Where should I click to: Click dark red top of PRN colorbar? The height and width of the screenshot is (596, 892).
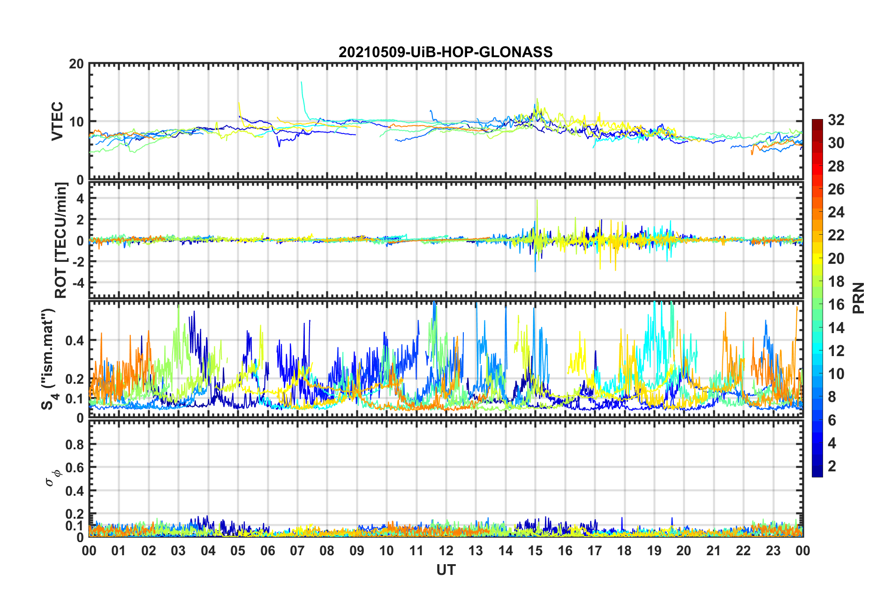[x=817, y=125]
